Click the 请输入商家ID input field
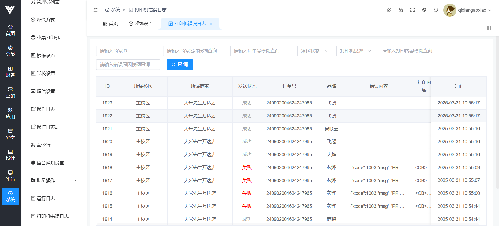499x226 pixels. point(128,51)
